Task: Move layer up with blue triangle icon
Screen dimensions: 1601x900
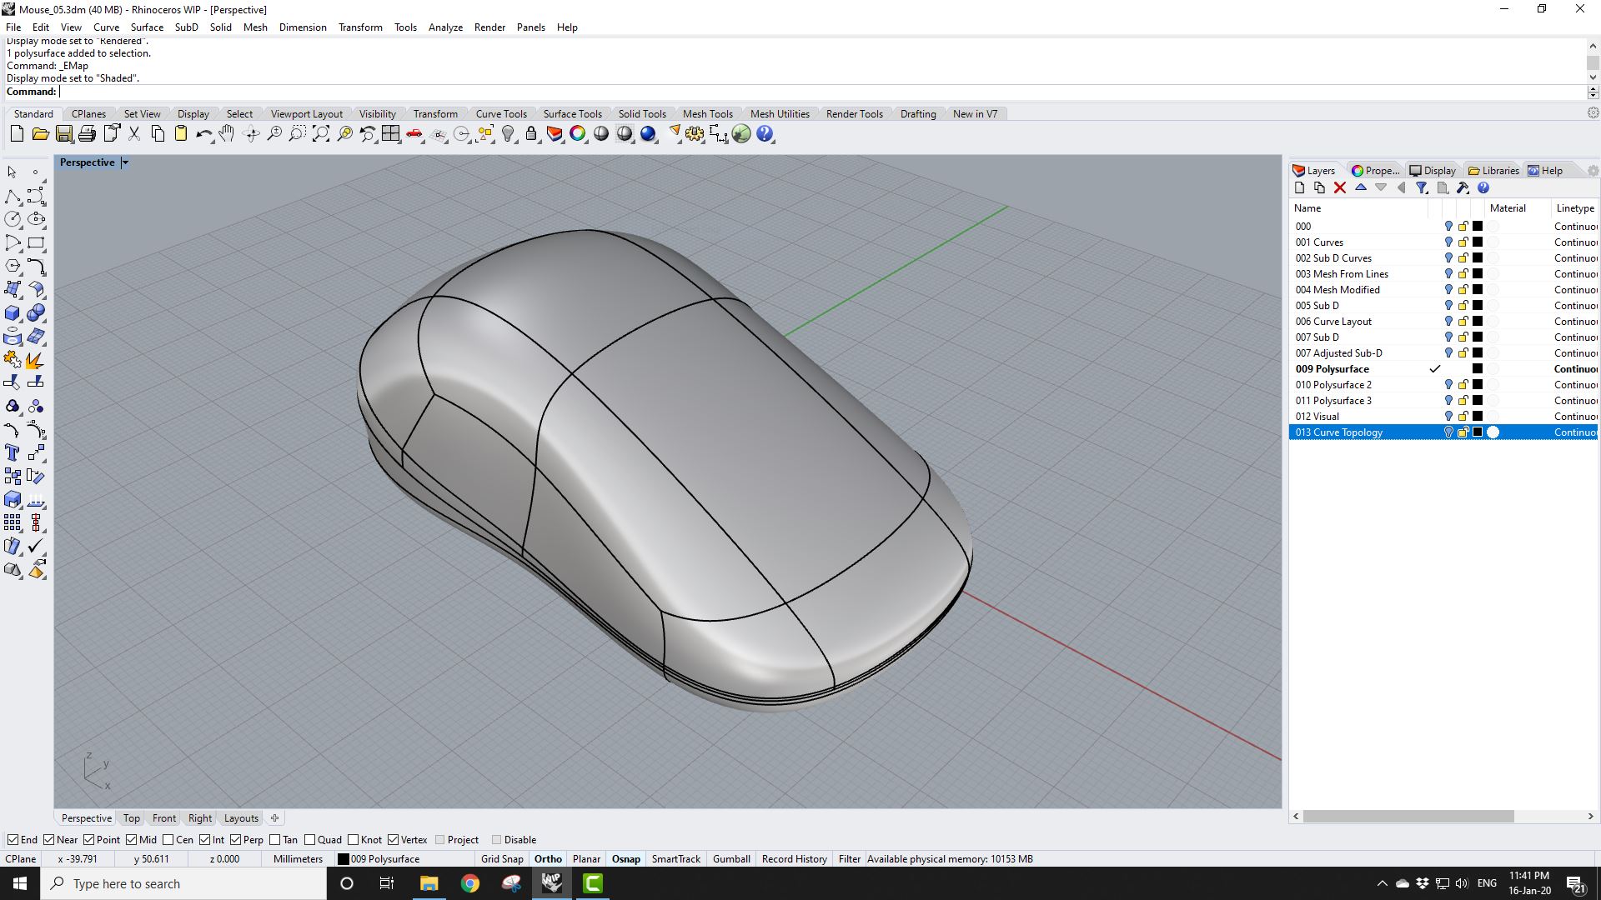Action: coord(1361,187)
